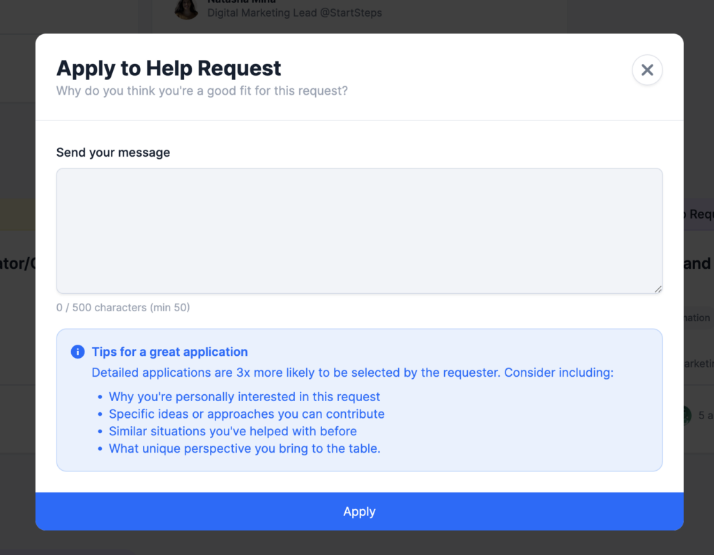Submit with the blue Apply button
This screenshot has height=555, width=714.
(359, 512)
